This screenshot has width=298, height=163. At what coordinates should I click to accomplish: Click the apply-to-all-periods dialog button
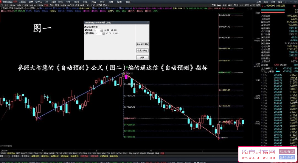142,44
